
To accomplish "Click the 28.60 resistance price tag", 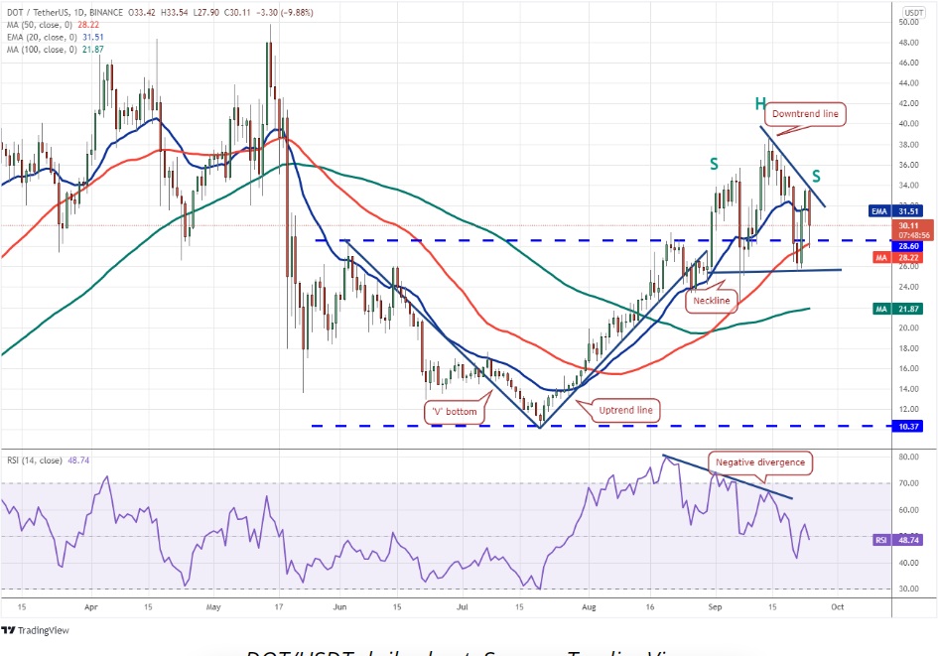I will click(906, 244).
